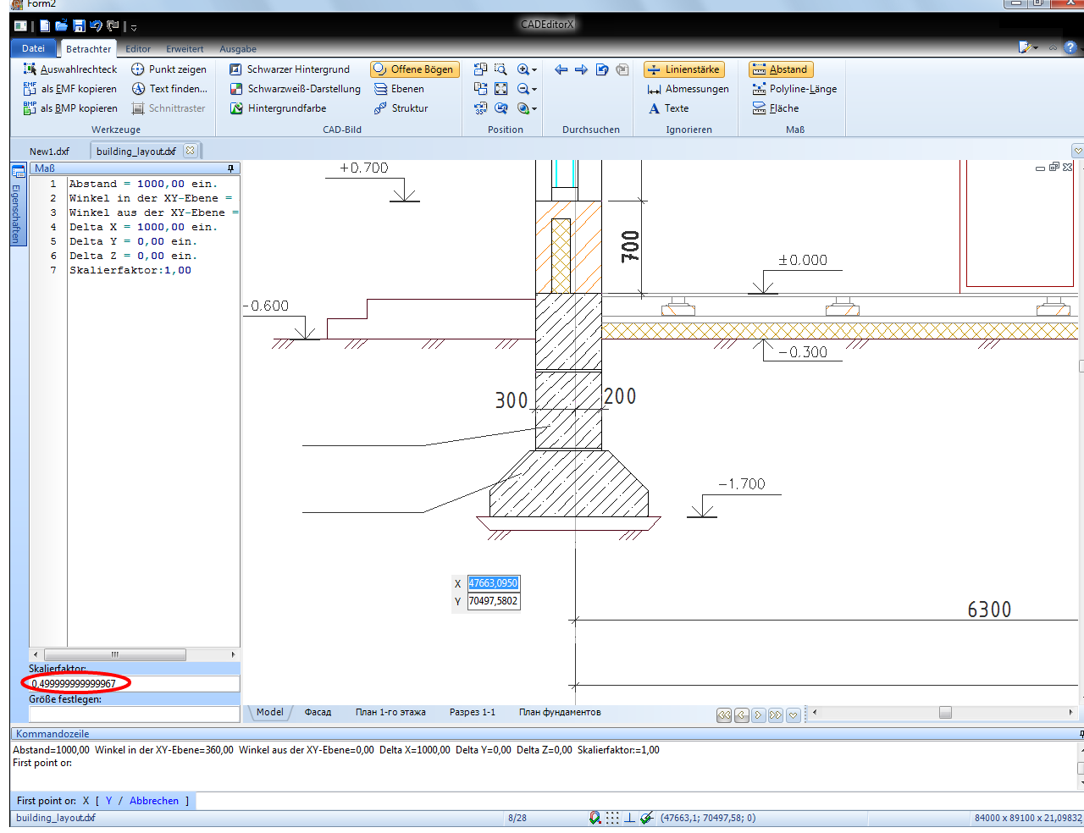Select the Polyline-Länge measuring tool
This screenshot has width=1084, height=833.
pos(794,89)
